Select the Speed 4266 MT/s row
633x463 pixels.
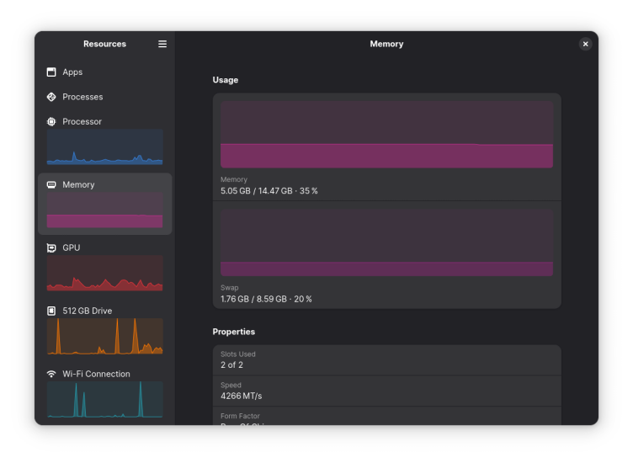[386, 391]
